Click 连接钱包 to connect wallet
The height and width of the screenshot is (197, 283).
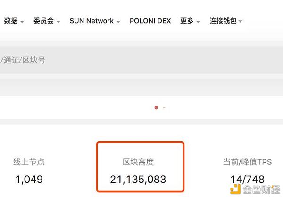pos(223,21)
